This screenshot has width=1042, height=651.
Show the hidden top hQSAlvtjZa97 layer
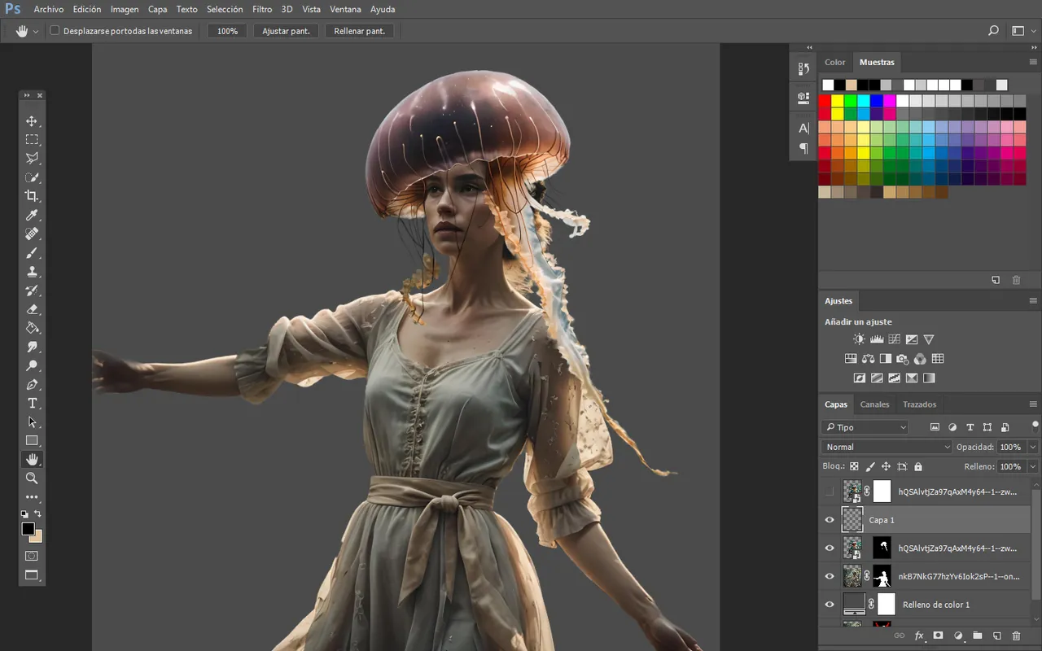tap(830, 492)
